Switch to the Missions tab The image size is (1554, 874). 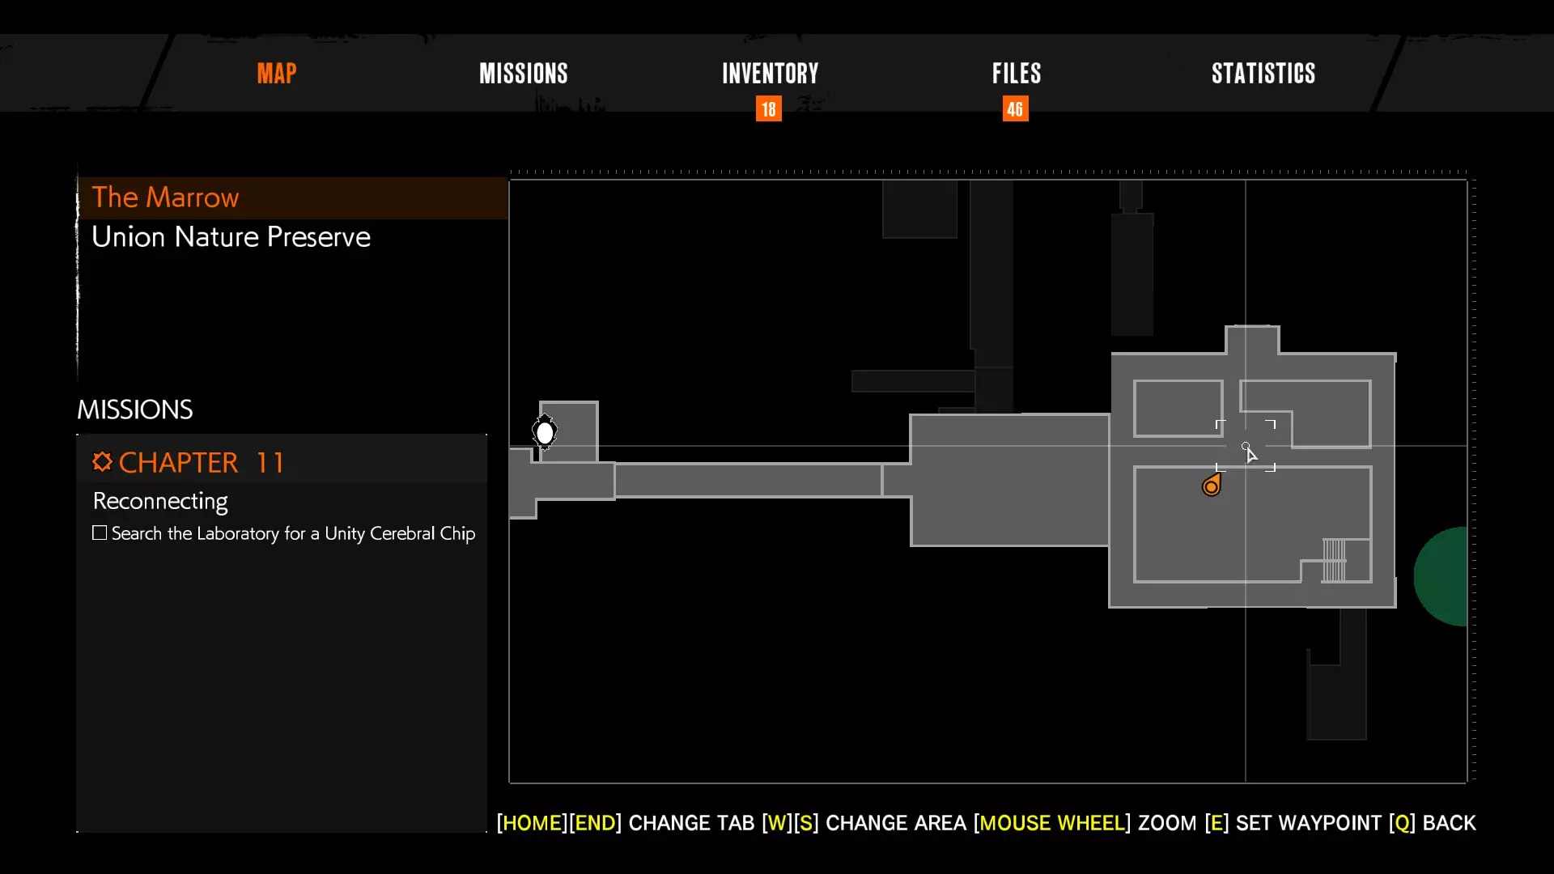click(x=523, y=74)
